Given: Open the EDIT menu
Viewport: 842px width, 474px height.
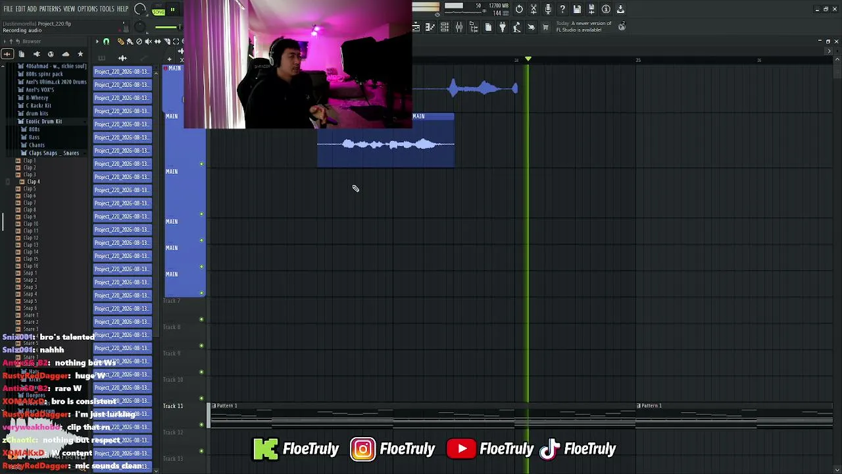Looking at the screenshot, I should pyautogui.click(x=20, y=9).
